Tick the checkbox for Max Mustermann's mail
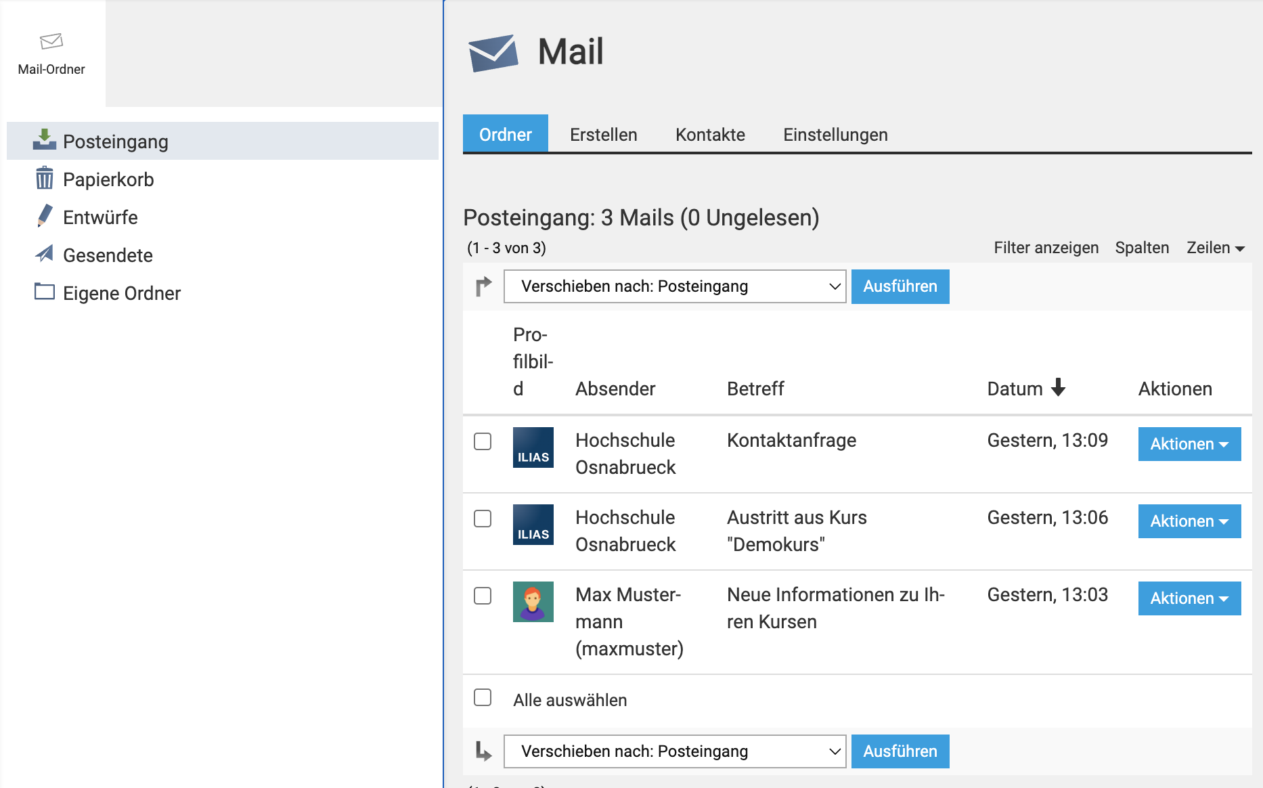 click(483, 596)
